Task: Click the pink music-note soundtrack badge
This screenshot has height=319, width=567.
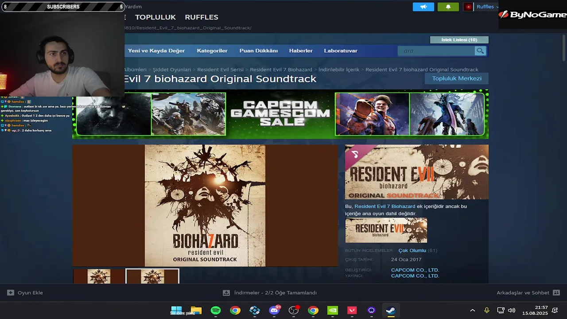Action: [354, 154]
